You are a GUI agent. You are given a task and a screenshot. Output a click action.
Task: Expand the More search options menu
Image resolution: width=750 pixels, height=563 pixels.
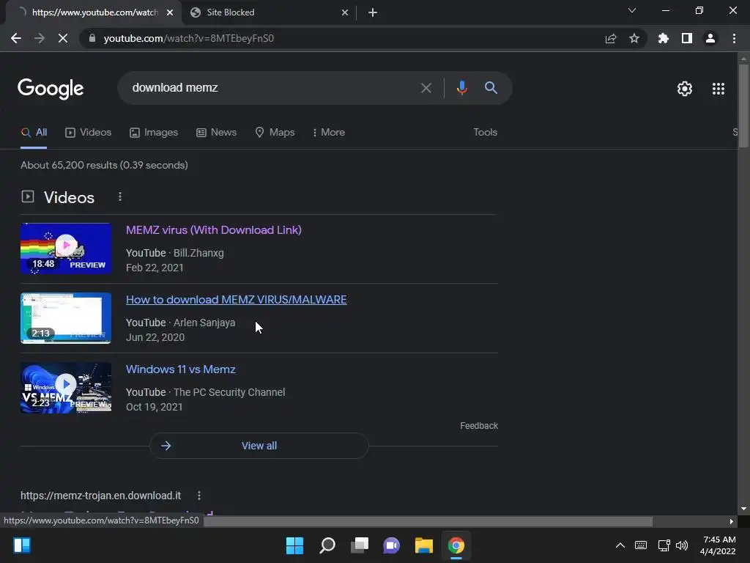point(329,133)
